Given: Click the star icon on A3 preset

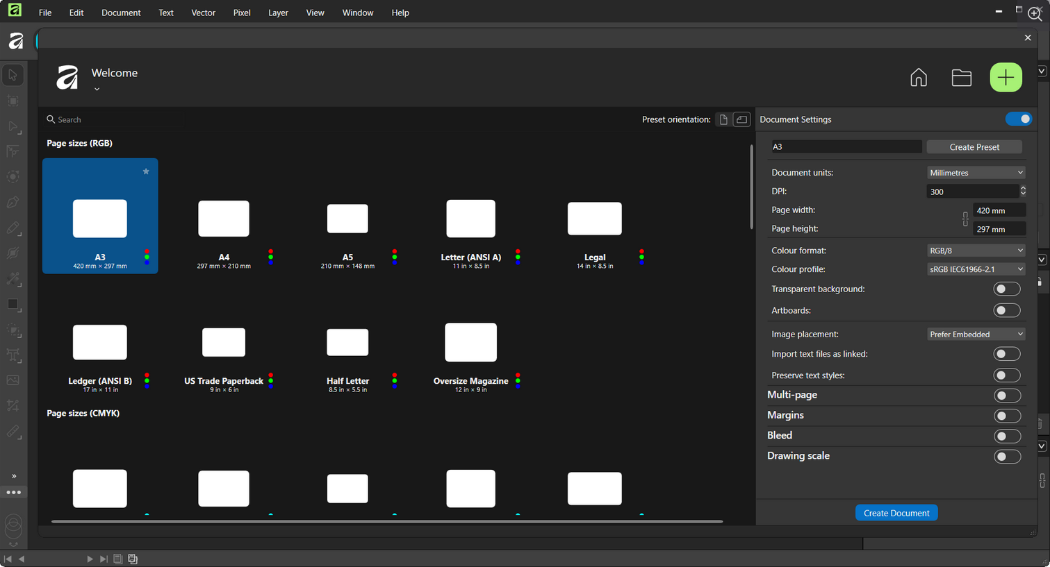Looking at the screenshot, I should click(x=146, y=171).
